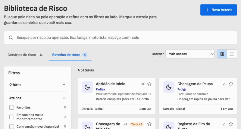Screen dimensions: 241x129
Task: Focus the risk or operation search field
Action: click(120, 37)
